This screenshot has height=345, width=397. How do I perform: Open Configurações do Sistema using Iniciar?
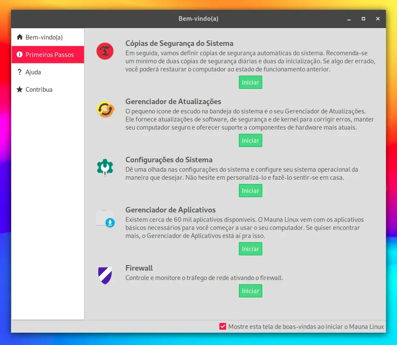[x=250, y=191]
